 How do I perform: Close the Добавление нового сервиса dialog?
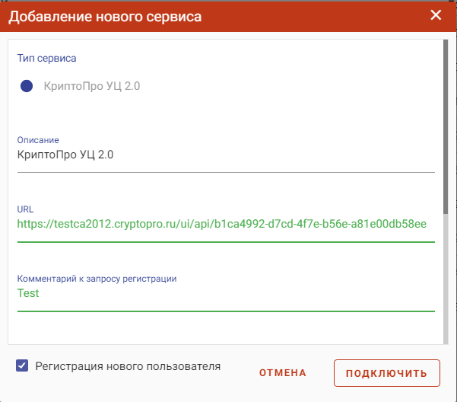[436, 15]
